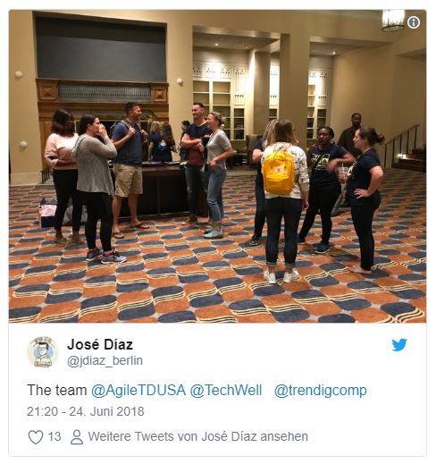Open the tweet timestamp 21:20 - 24. Juni 2018
The width and height of the screenshot is (436, 464).
click(x=86, y=411)
